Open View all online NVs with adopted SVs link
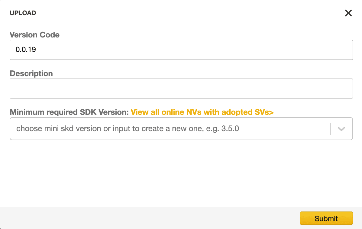This screenshot has height=229, width=362. click(202, 112)
